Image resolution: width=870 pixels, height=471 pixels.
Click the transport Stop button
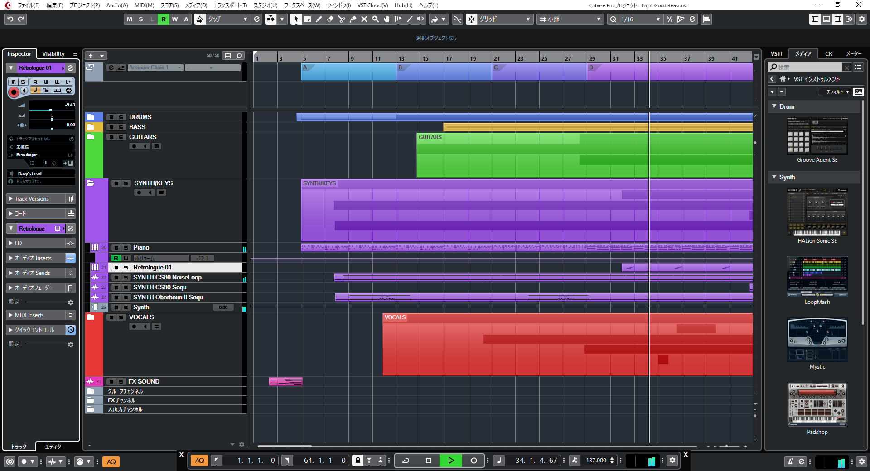(428, 461)
